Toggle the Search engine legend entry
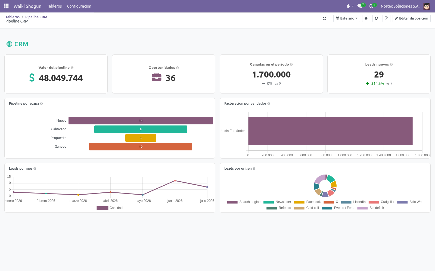This screenshot has height=271, width=435. [244, 202]
